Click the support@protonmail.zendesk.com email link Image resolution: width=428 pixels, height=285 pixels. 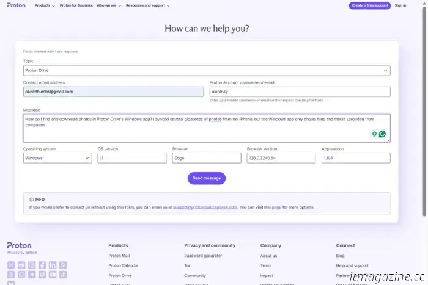[205, 207]
